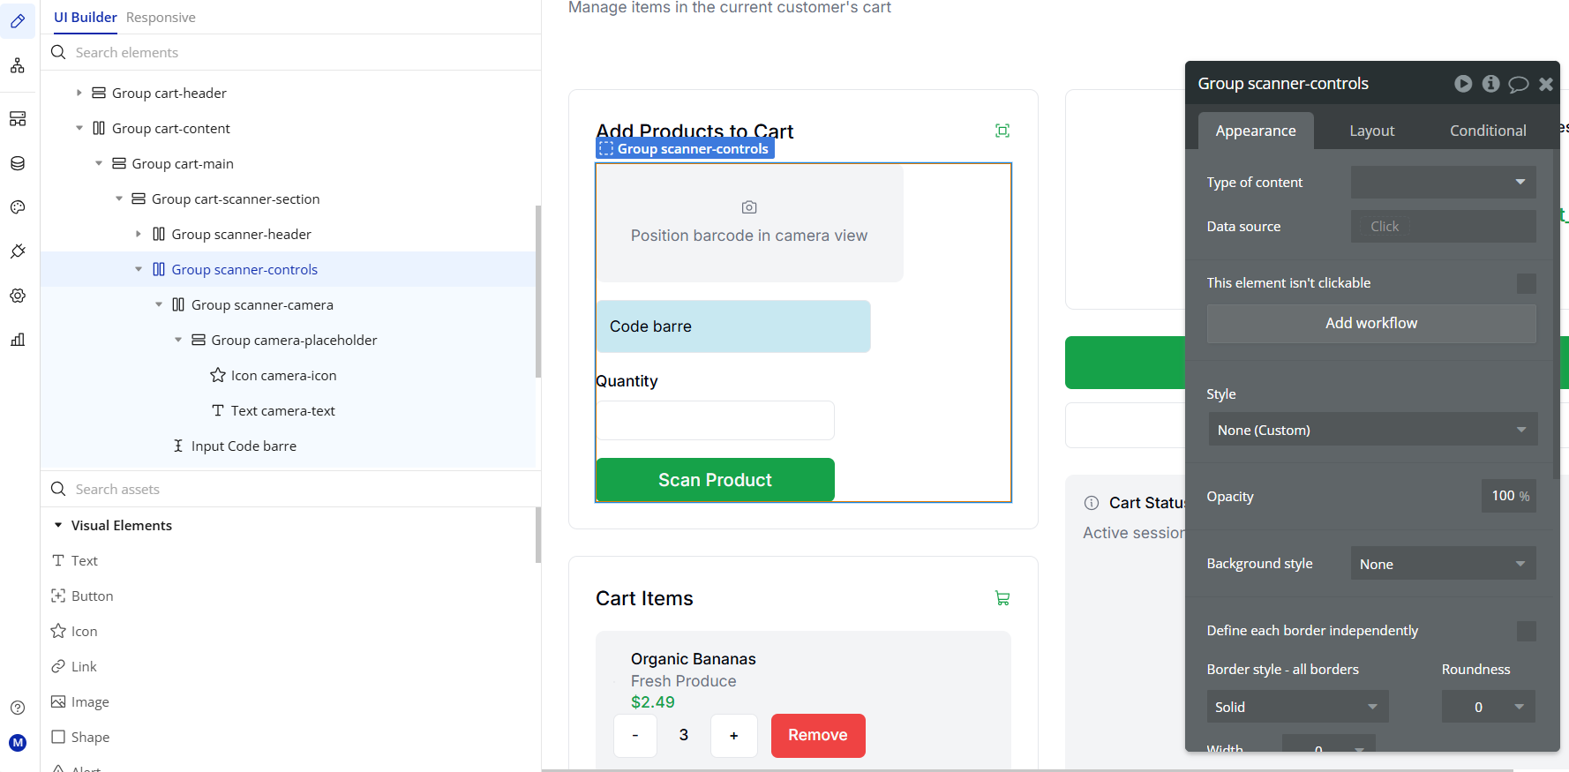
Task: Open the Styles palette icon
Action: coord(18,207)
